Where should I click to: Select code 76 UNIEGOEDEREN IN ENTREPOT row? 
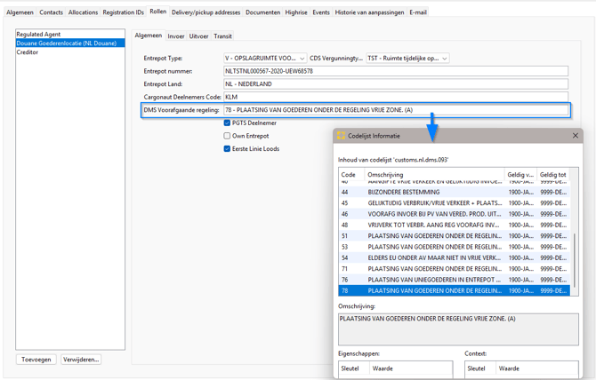pos(455,280)
